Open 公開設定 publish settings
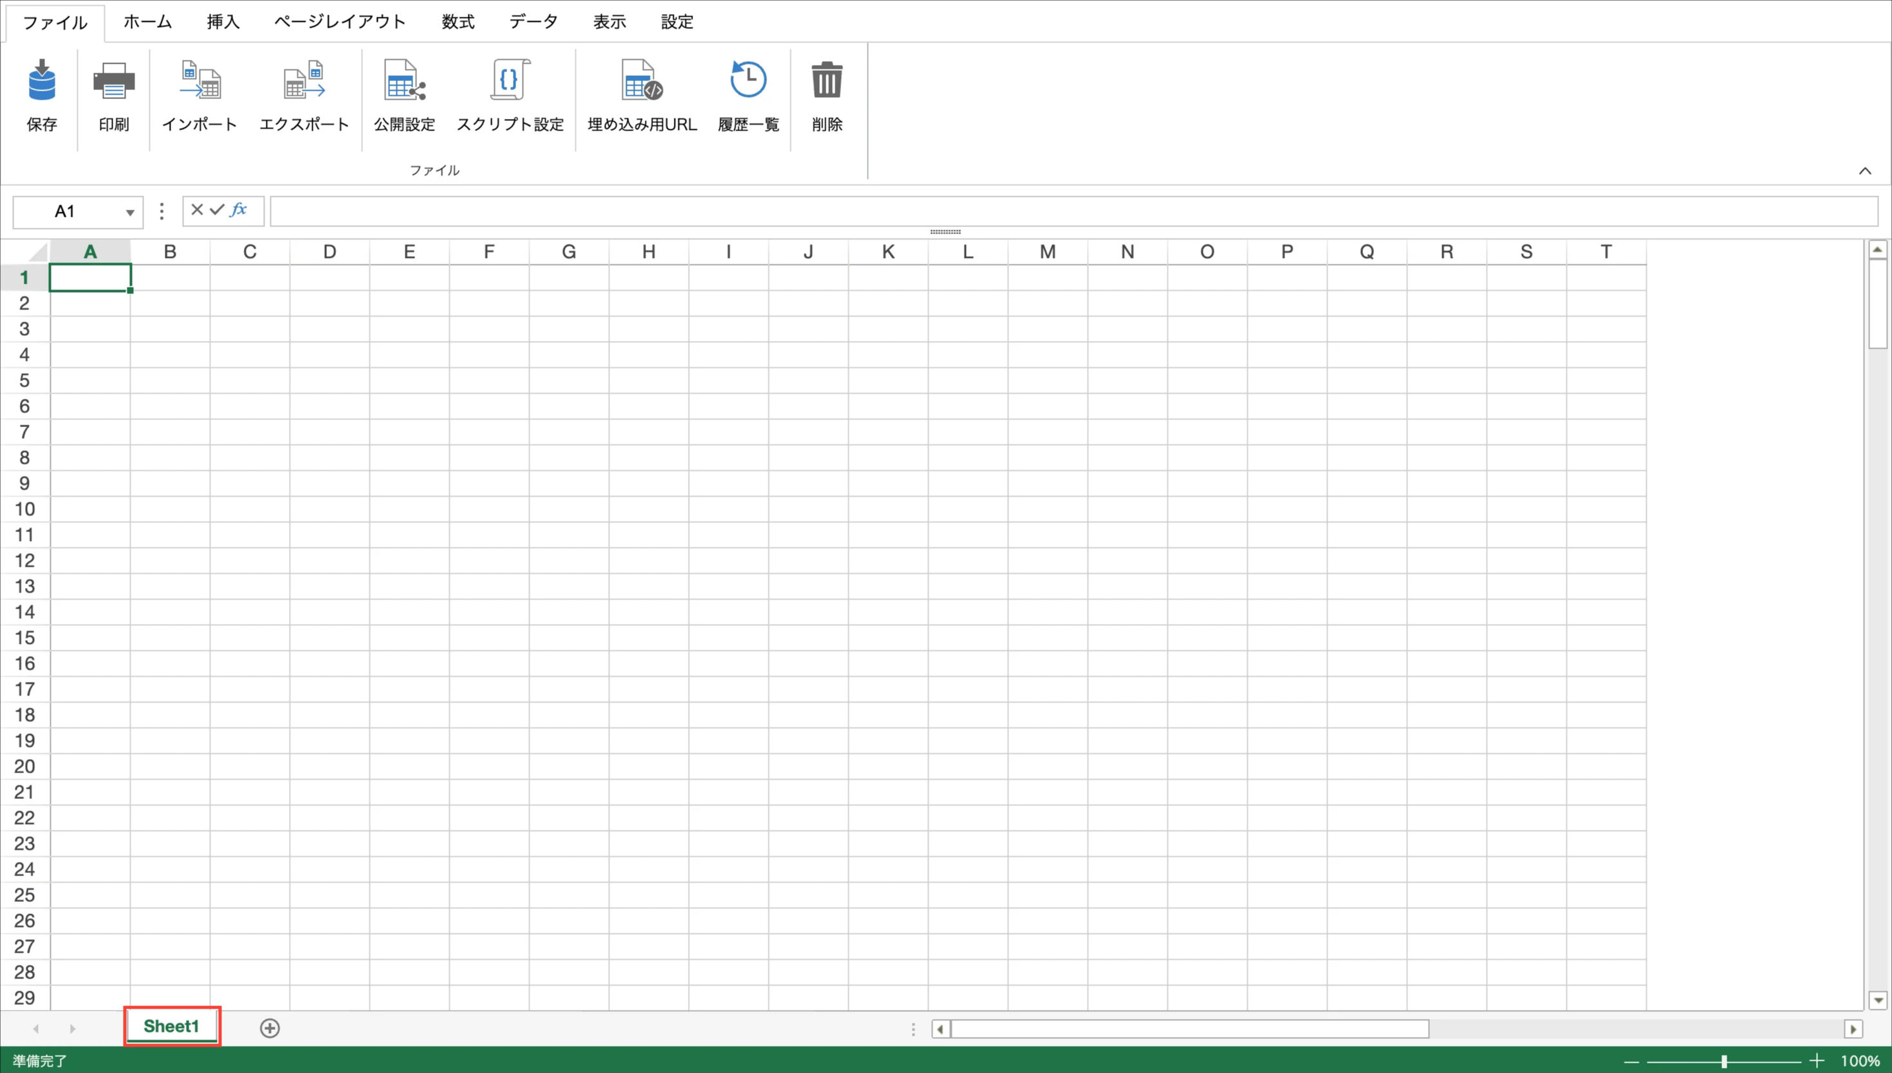Image resolution: width=1892 pixels, height=1073 pixels. coord(404,80)
